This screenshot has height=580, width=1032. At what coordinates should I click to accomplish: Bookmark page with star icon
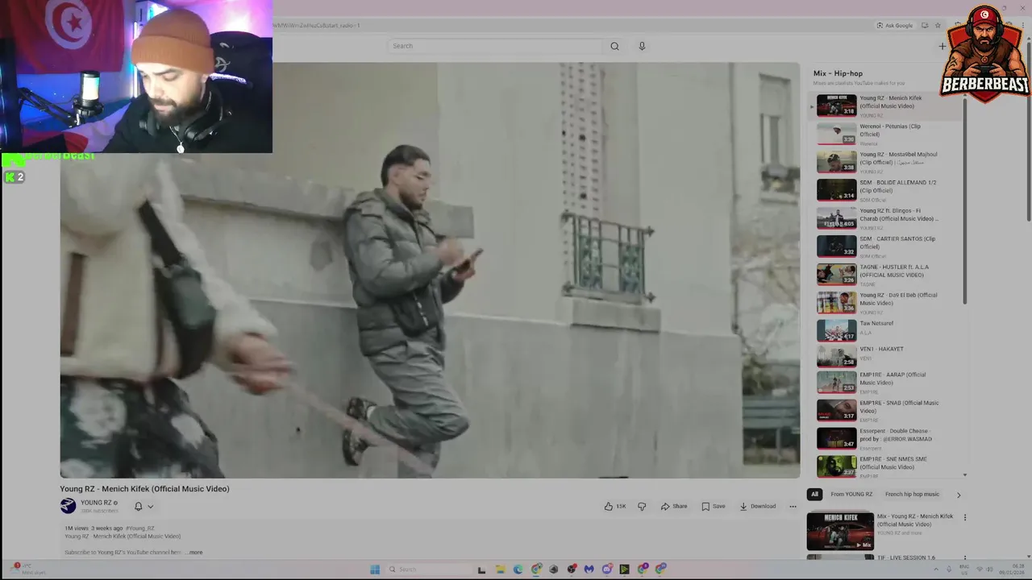click(x=938, y=26)
